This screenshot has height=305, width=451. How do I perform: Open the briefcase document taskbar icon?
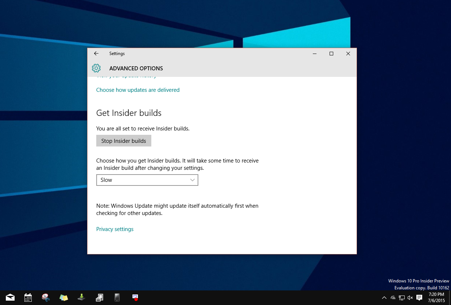click(x=99, y=297)
